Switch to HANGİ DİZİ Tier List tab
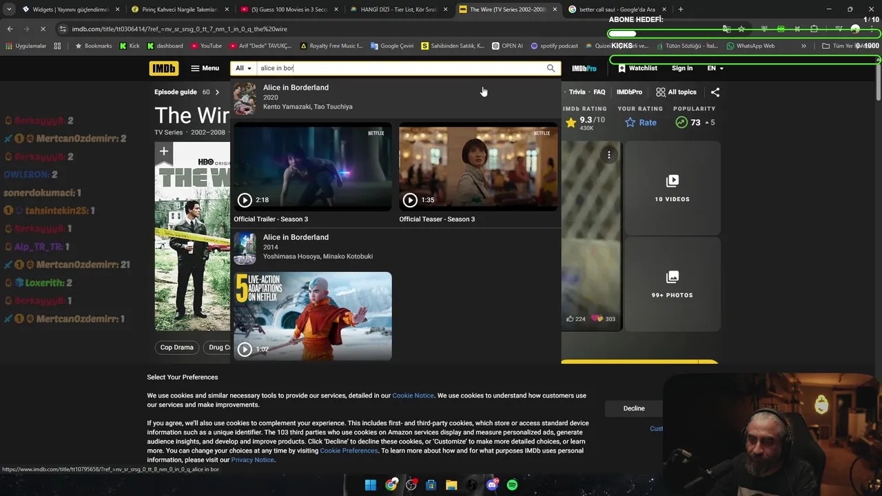This screenshot has height=496, width=882. (398, 9)
